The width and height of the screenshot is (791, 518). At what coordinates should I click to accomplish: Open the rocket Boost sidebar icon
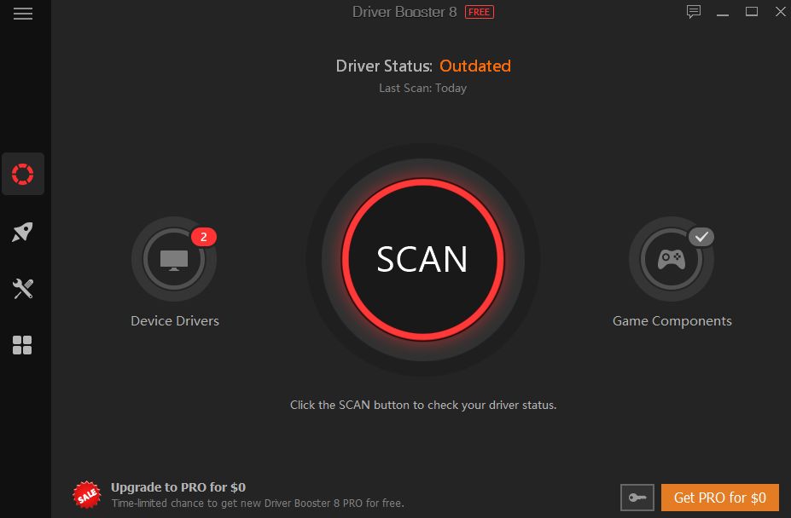(x=22, y=232)
